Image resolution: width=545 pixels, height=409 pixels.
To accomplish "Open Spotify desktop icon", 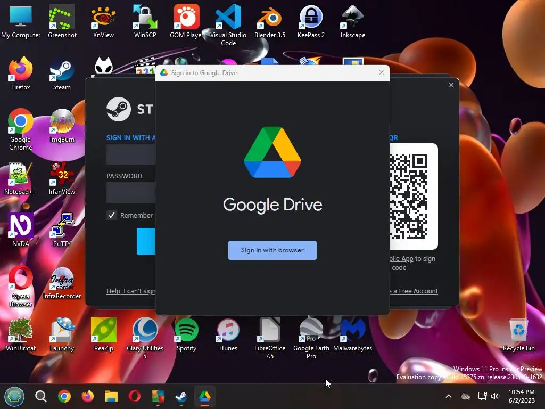I will [187, 334].
